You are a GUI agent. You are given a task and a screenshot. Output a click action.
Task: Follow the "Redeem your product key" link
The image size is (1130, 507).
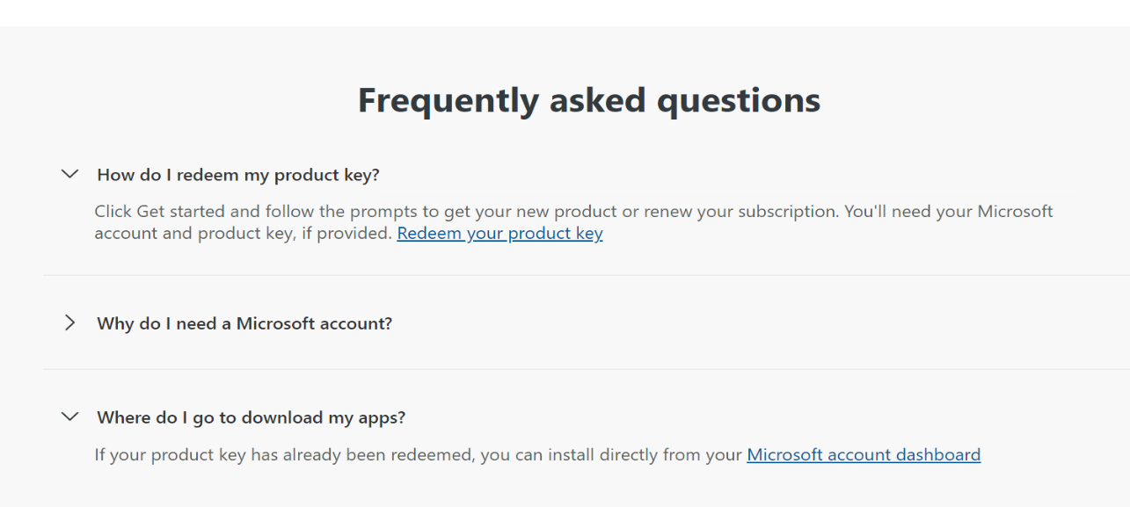499,234
